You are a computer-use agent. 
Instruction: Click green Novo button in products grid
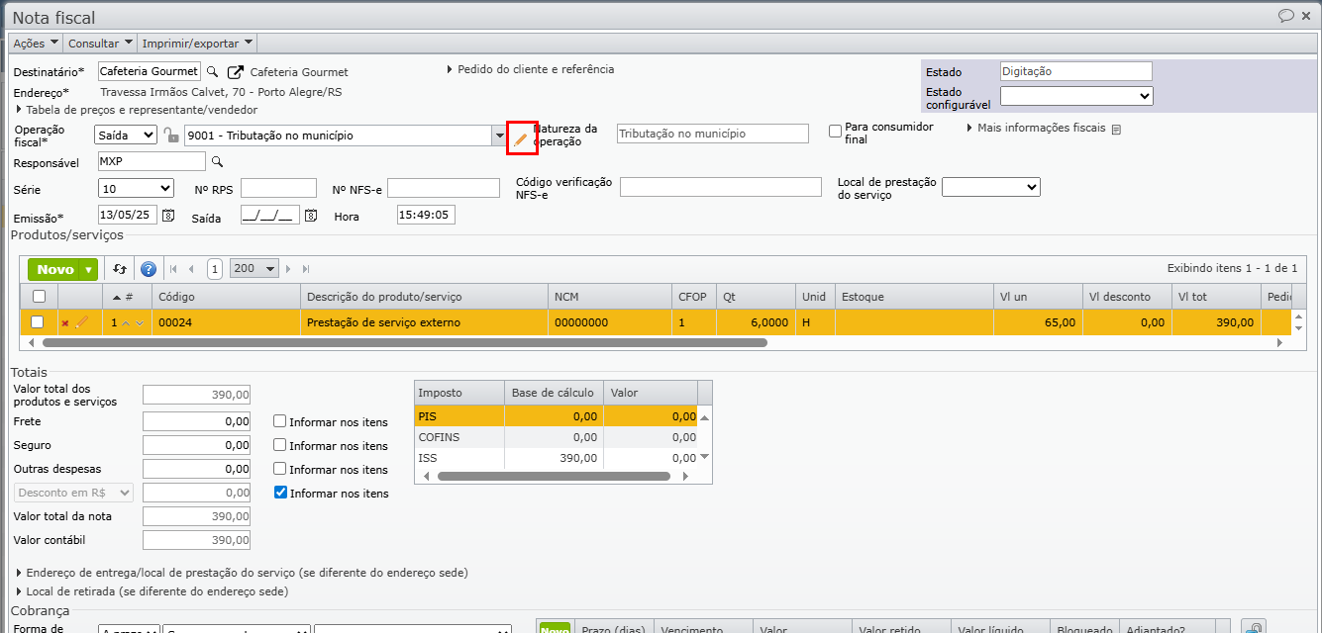(55, 269)
